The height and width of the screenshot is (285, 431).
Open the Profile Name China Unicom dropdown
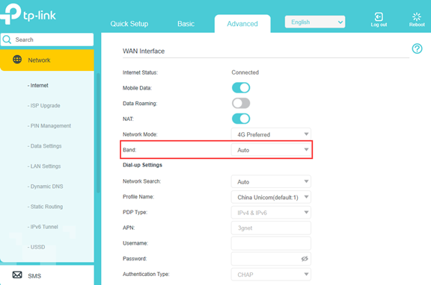click(271, 197)
